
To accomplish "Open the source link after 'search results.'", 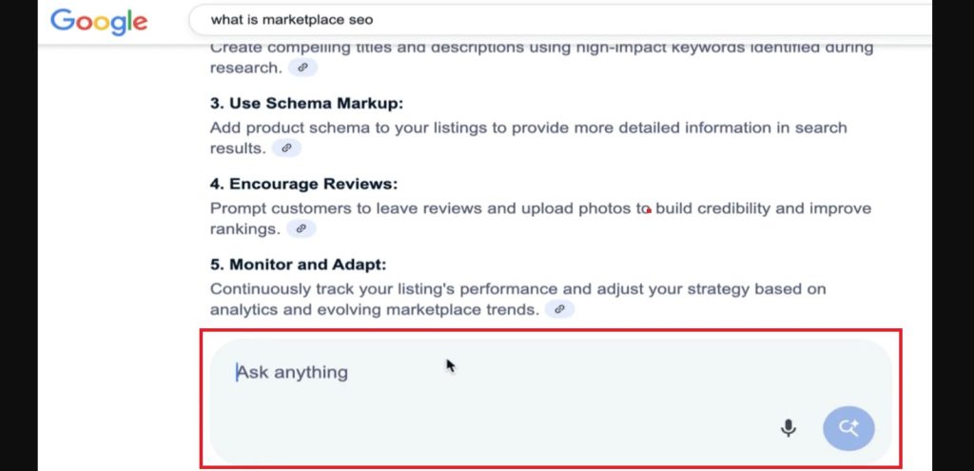I will click(286, 147).
